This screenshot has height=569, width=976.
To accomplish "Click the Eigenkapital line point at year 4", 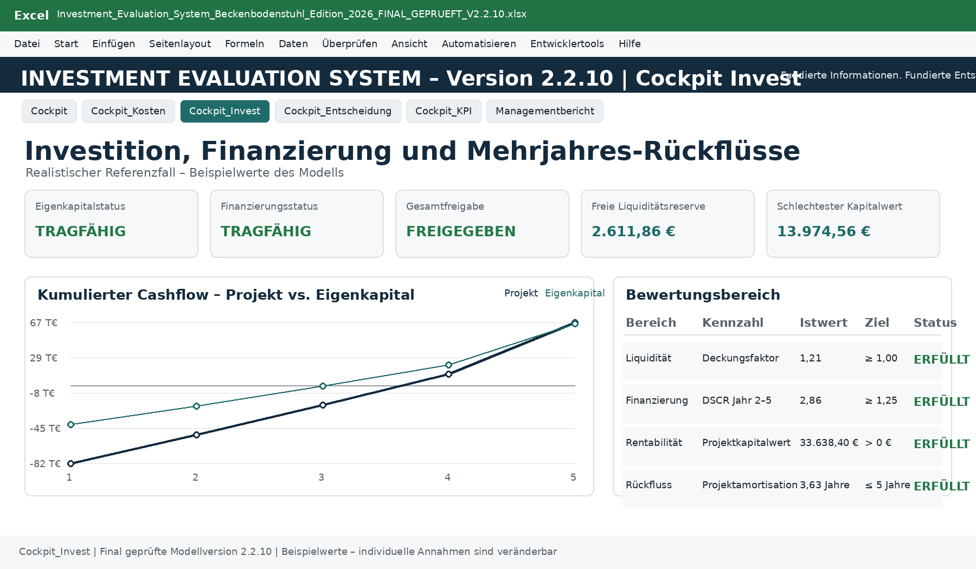I will [448, 365].
